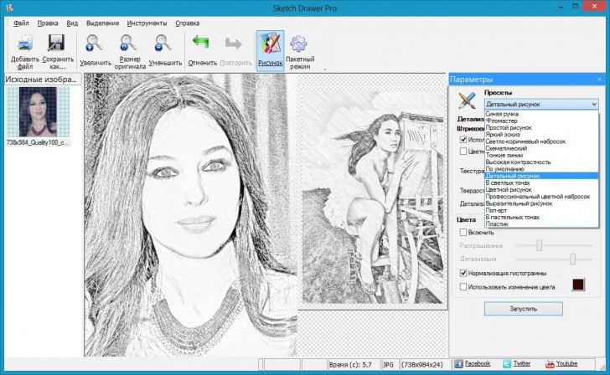Choose Яркий эскиз preset
This screenshot has width=610, height=375.
click(541, 135)
